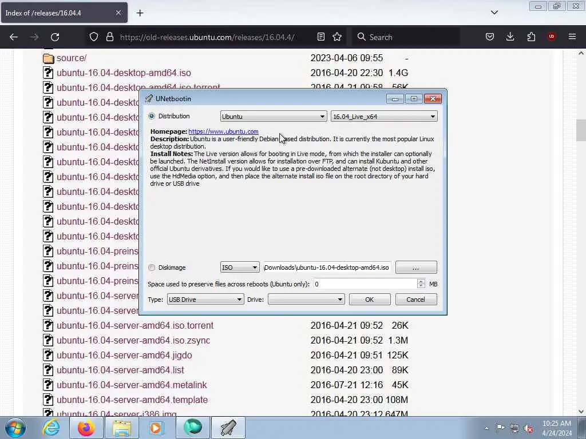586x439 pixels.
Task: Toggle reader view icon in address bar
Action: point(320,37)
